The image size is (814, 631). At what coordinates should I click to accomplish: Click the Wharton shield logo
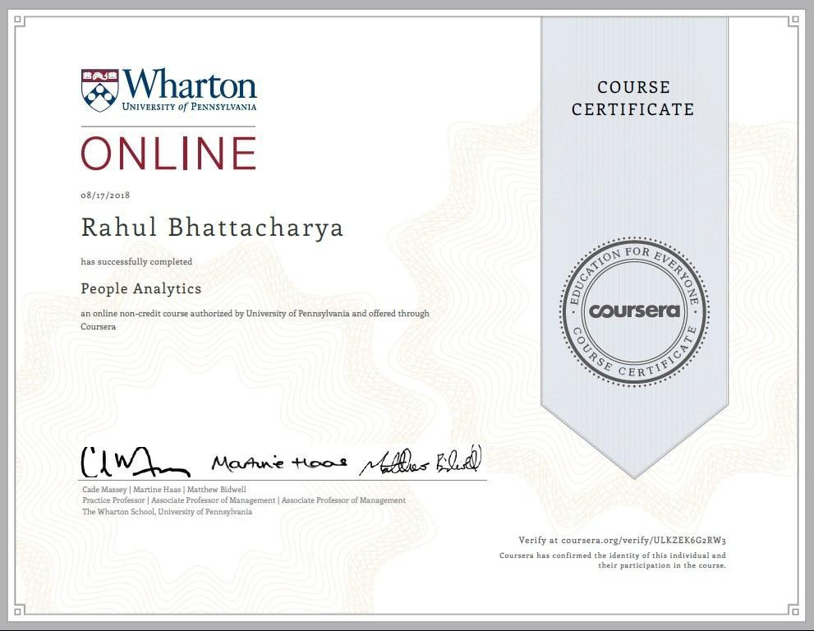point(99,90)
